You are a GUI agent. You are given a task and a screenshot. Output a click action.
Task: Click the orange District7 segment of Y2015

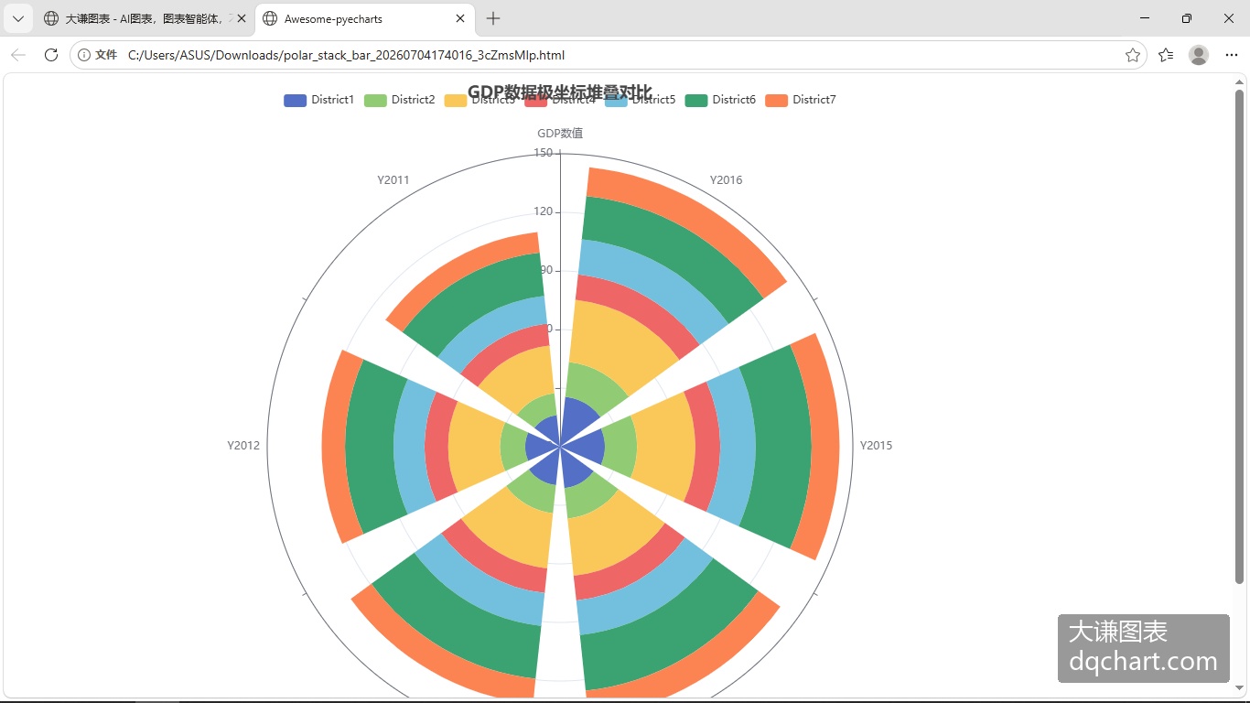coord(826,446)
